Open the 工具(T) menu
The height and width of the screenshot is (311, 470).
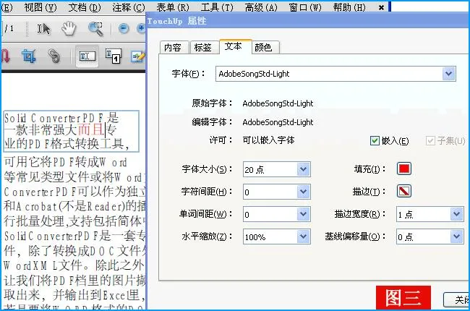point(217,7)
